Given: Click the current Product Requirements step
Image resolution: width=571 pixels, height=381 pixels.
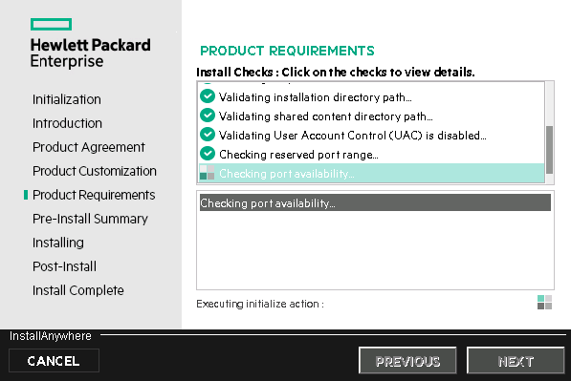Looking at the screenshot, I should pos(94,195).
